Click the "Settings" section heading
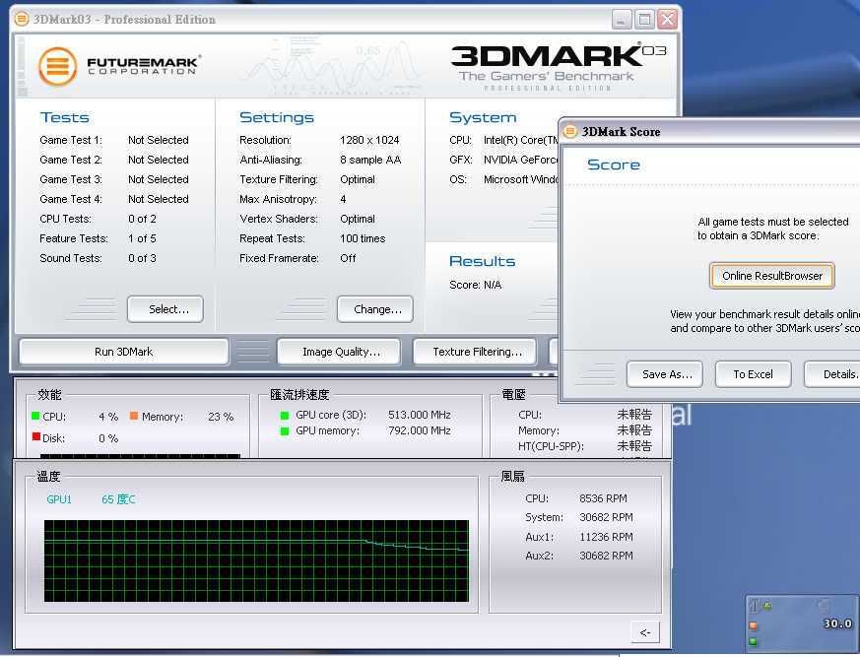The height and width of the screenshot is (657, 860). click(x=277, y=117)
